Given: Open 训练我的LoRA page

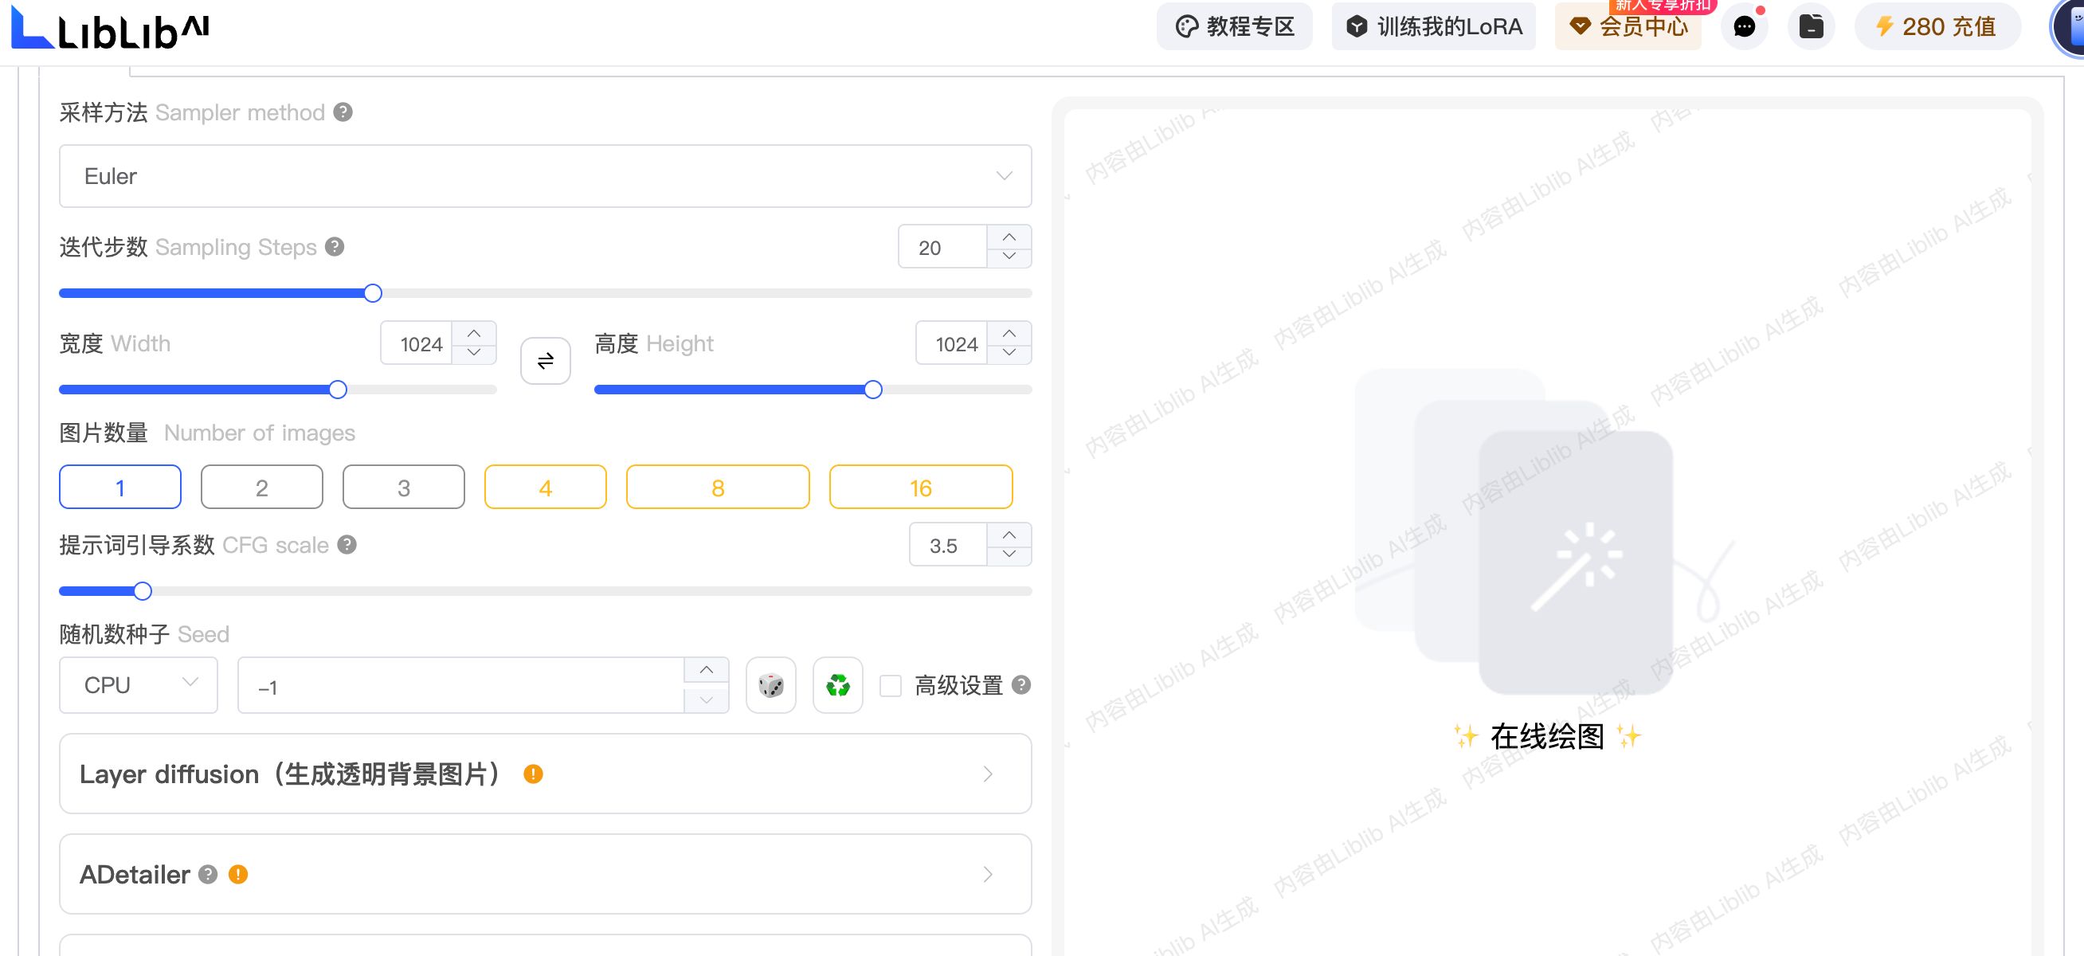Looking at the screenshot, I should 1432,27.
